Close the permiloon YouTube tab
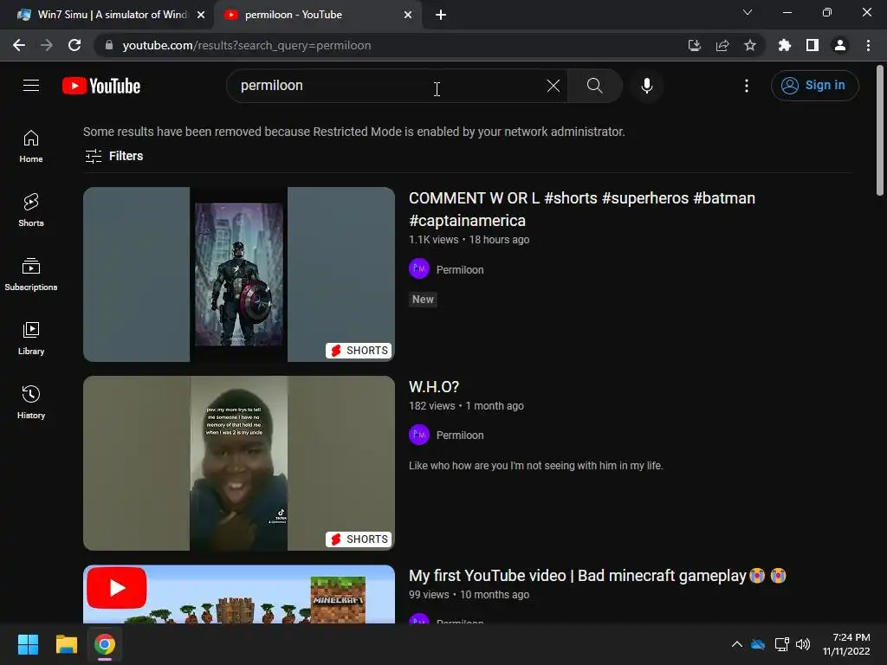The height and width of the screenshot is (665, 887). click(408, 15)
